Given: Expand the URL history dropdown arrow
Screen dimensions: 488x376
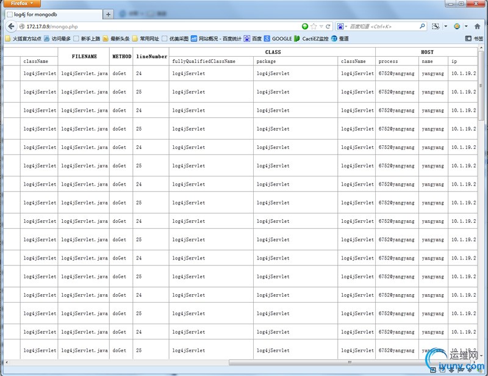Looking at the screenshot, I should pos(321,26).
